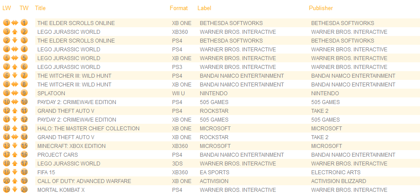420x194 pixels.
Task: Click the Electronic Arts publisher cell
Action: point(336,172)
